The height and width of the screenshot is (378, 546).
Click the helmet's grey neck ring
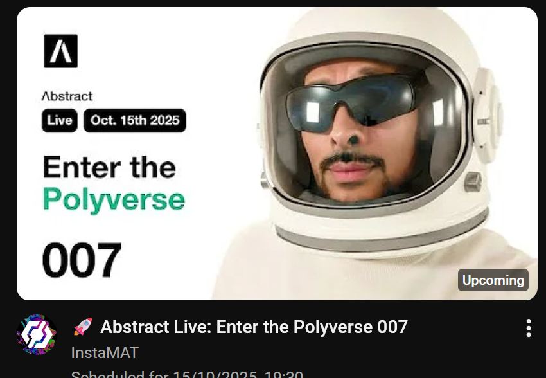click(x=382, y=234)
